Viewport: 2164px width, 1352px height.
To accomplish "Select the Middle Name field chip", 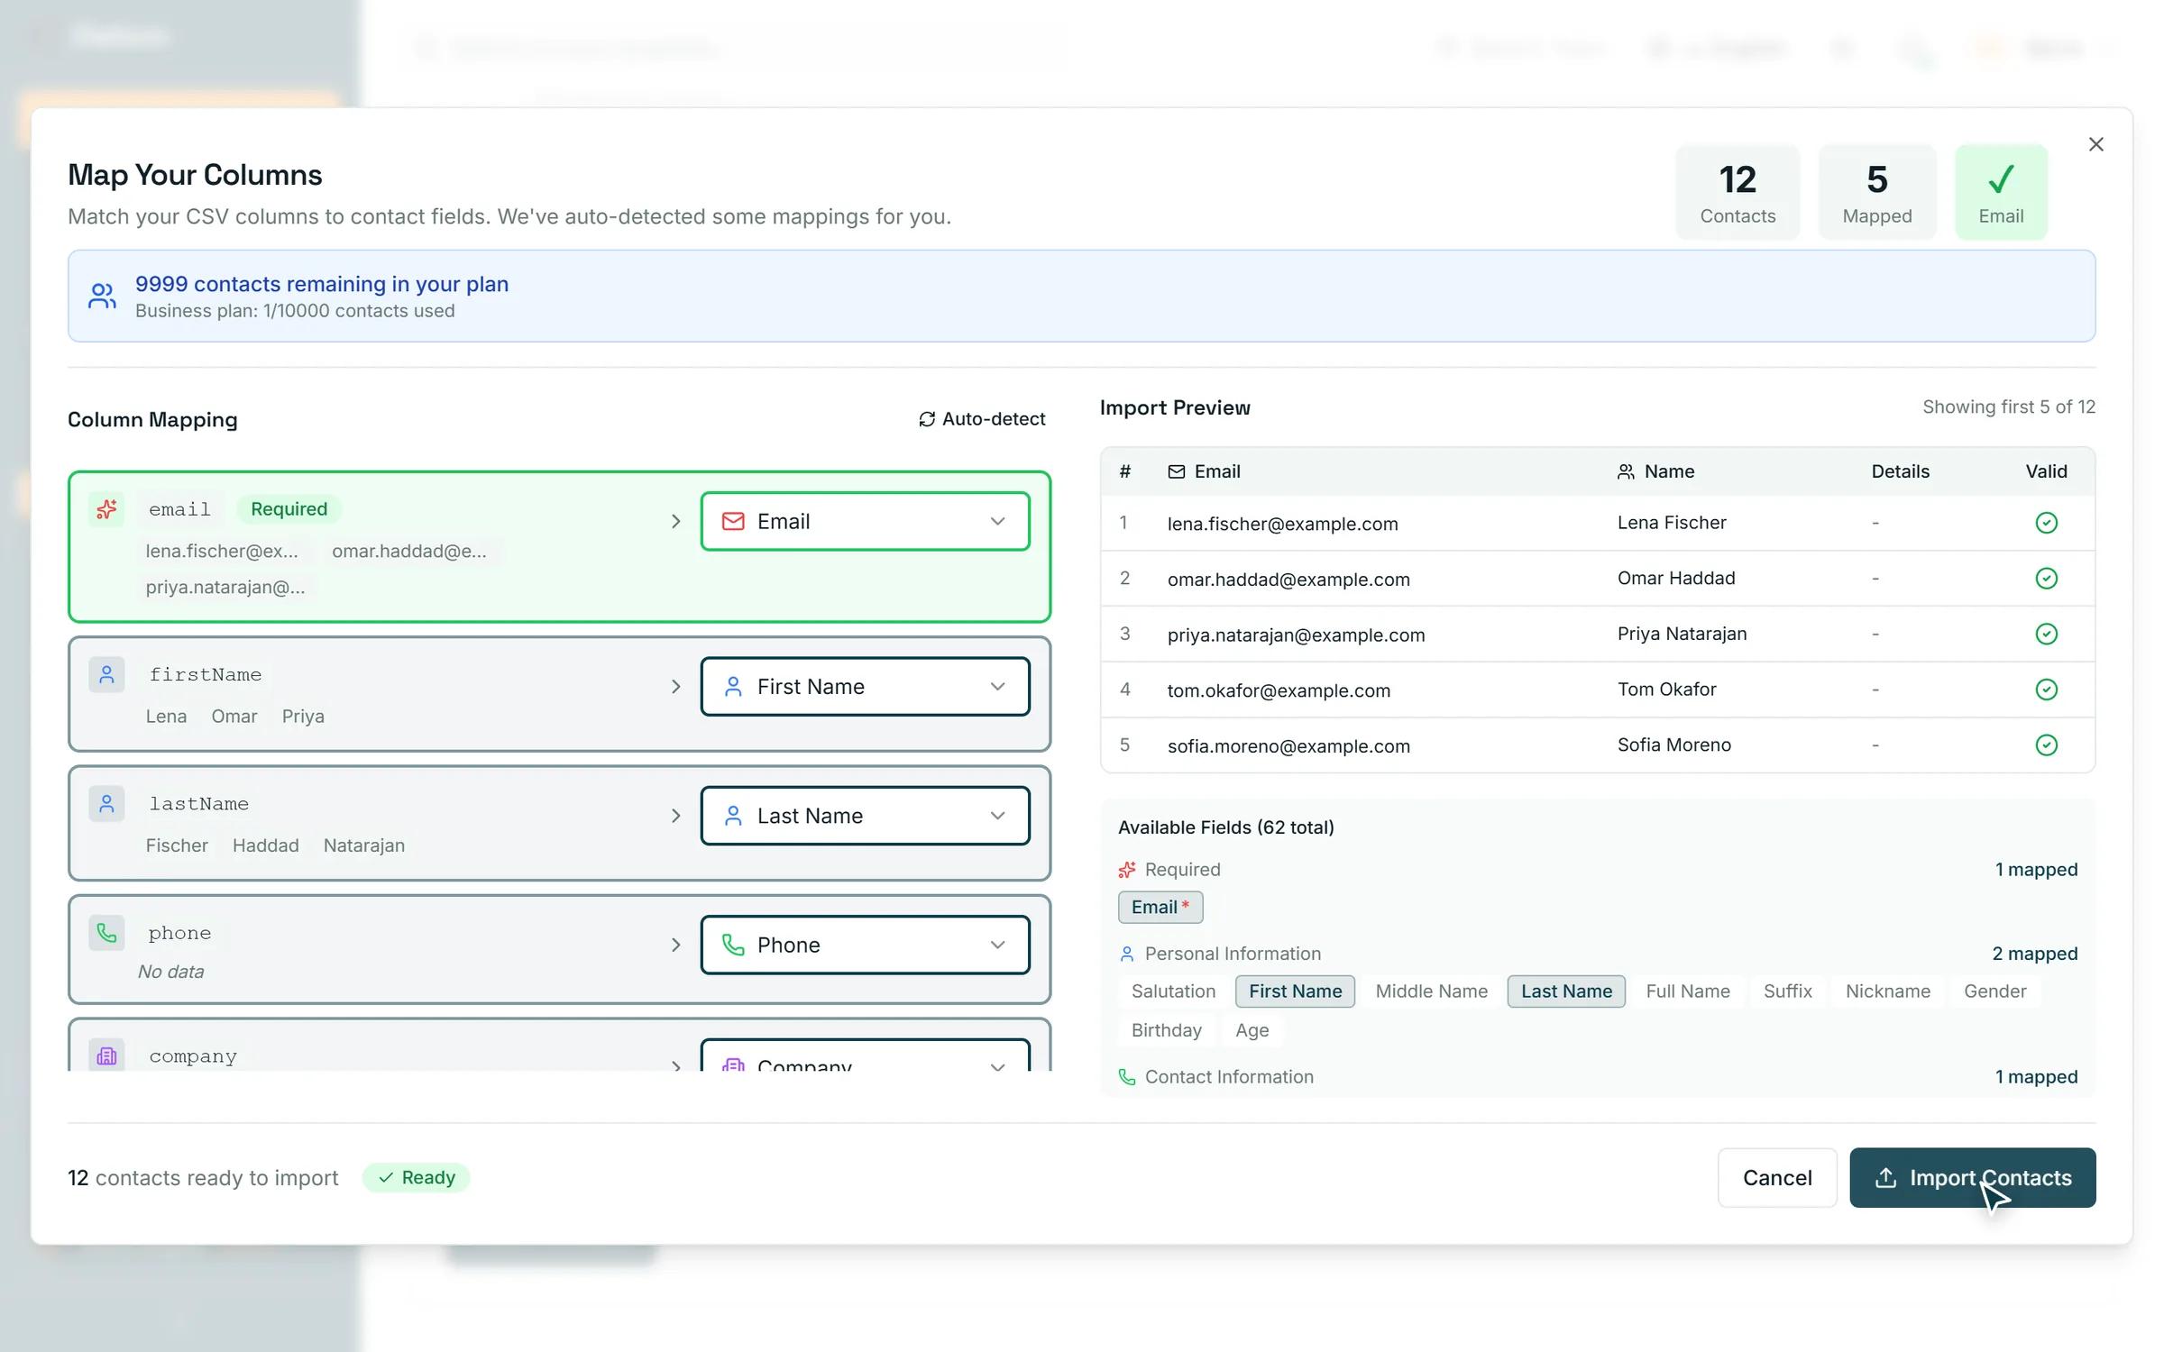I will click(1431, 991).
